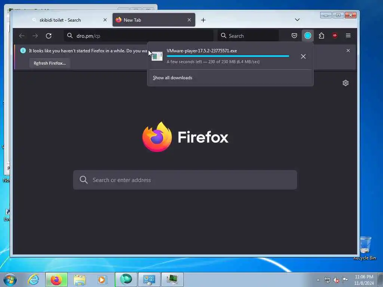Click the VMware installer file icon
383x287 pixels.
pyautogui.click(x=157, y=56)
